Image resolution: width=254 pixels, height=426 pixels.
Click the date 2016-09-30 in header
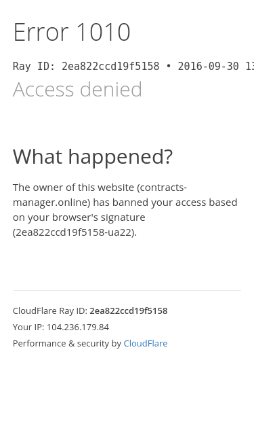tap(208, 67)
